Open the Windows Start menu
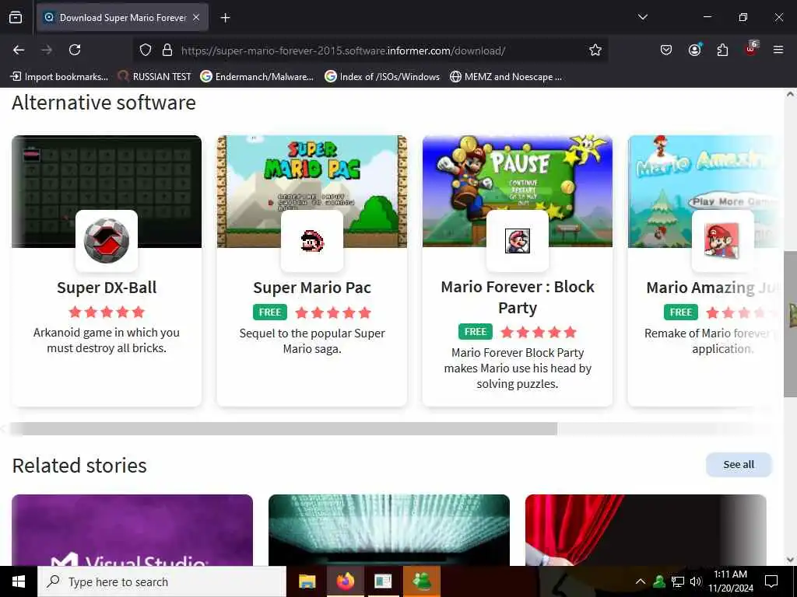The image size is (797, 597). (x=19, y=581)
